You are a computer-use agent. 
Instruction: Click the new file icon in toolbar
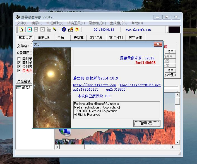coord(21,30)
